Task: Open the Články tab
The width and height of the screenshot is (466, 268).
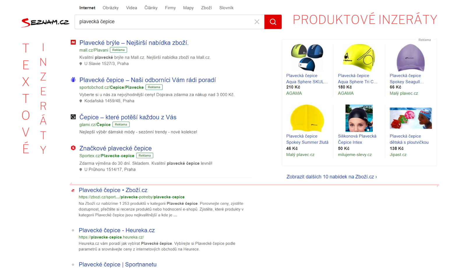Action: coord(151,8)
